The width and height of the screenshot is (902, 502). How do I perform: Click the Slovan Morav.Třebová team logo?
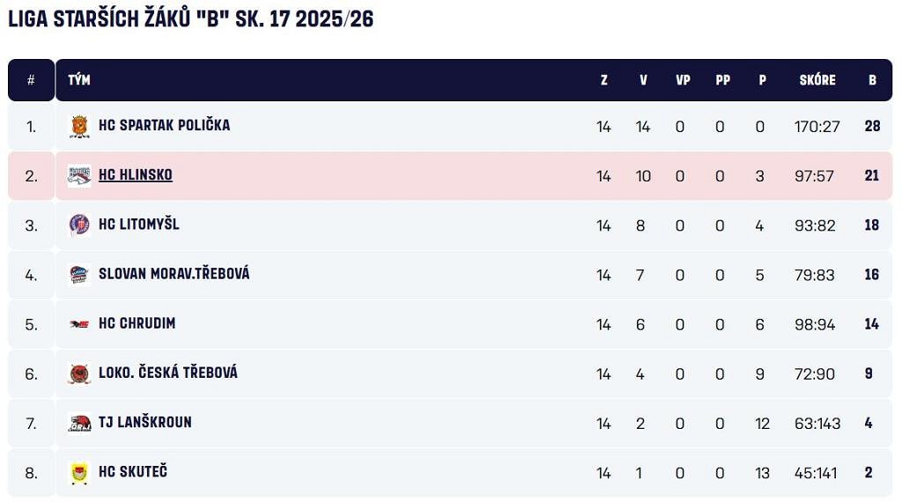pos(79,274)
